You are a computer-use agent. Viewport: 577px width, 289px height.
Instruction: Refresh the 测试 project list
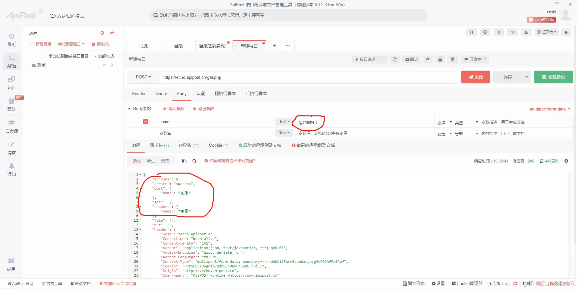[102, 33]
